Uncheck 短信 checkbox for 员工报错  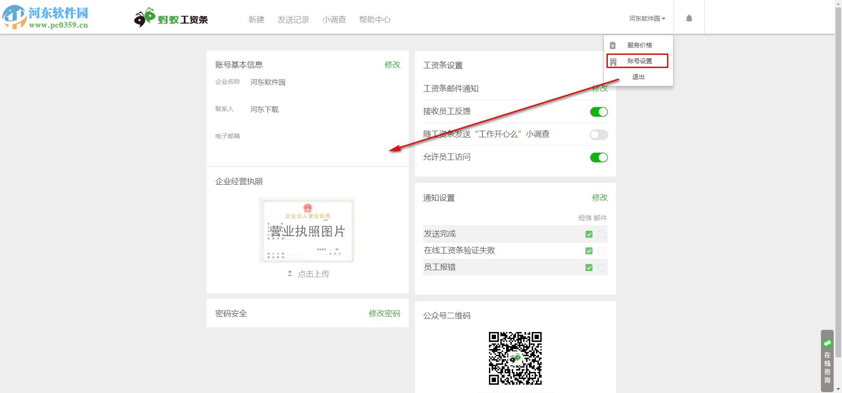pos(589,268)
